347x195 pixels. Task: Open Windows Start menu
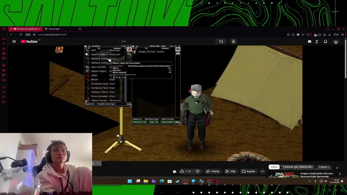click(130, 181)
